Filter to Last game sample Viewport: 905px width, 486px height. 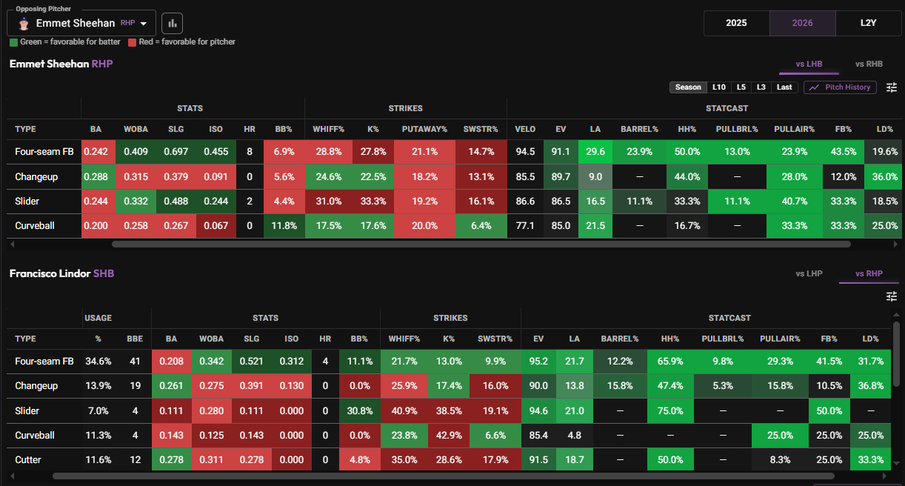pyautogui.click(x=784, y=87)
